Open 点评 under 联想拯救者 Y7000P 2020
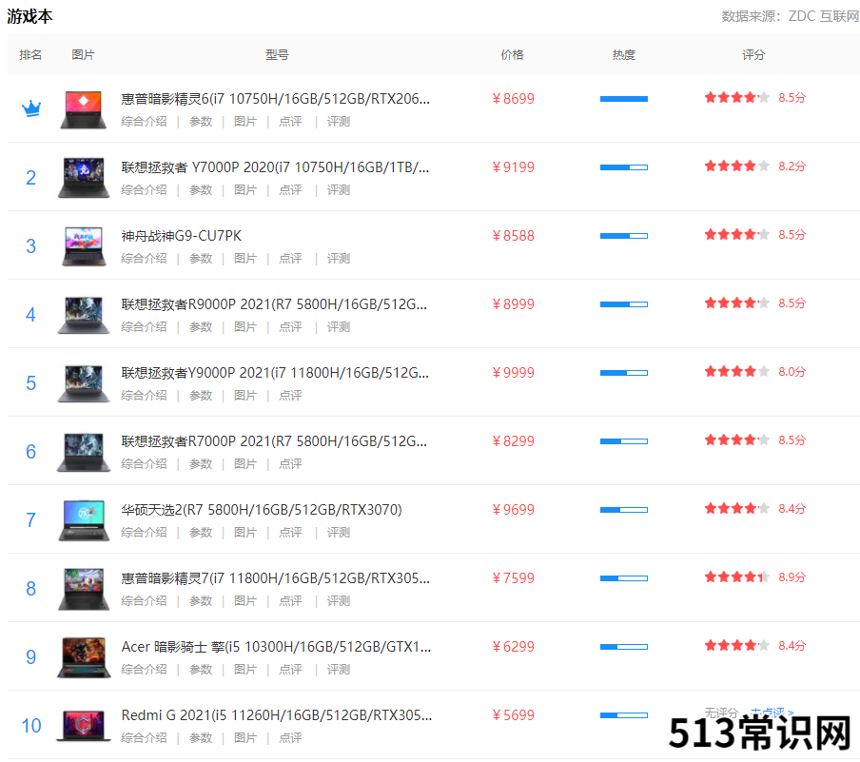The height and width of the screenshot is (762, 860). tap(290, 190)
